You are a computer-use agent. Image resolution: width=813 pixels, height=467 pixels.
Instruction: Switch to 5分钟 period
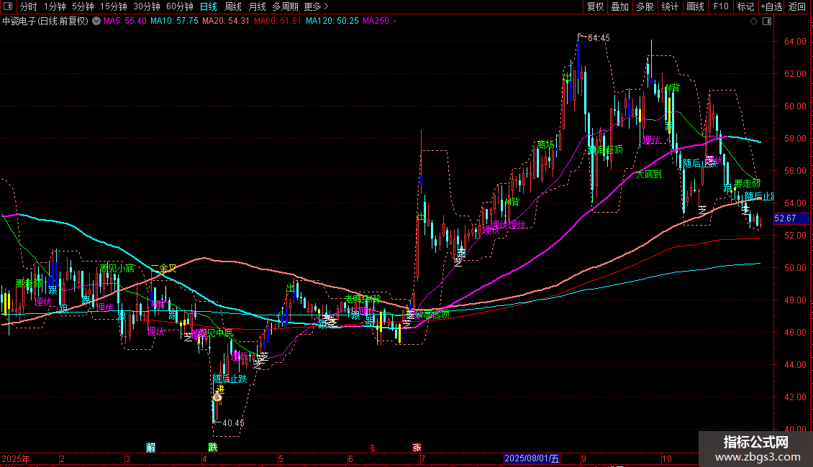pos(83,6)
